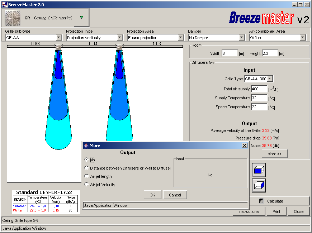312x233 pixels.
Task: Click the Summer temperature cell 24,5 ± 1,0
Action: 38,206
